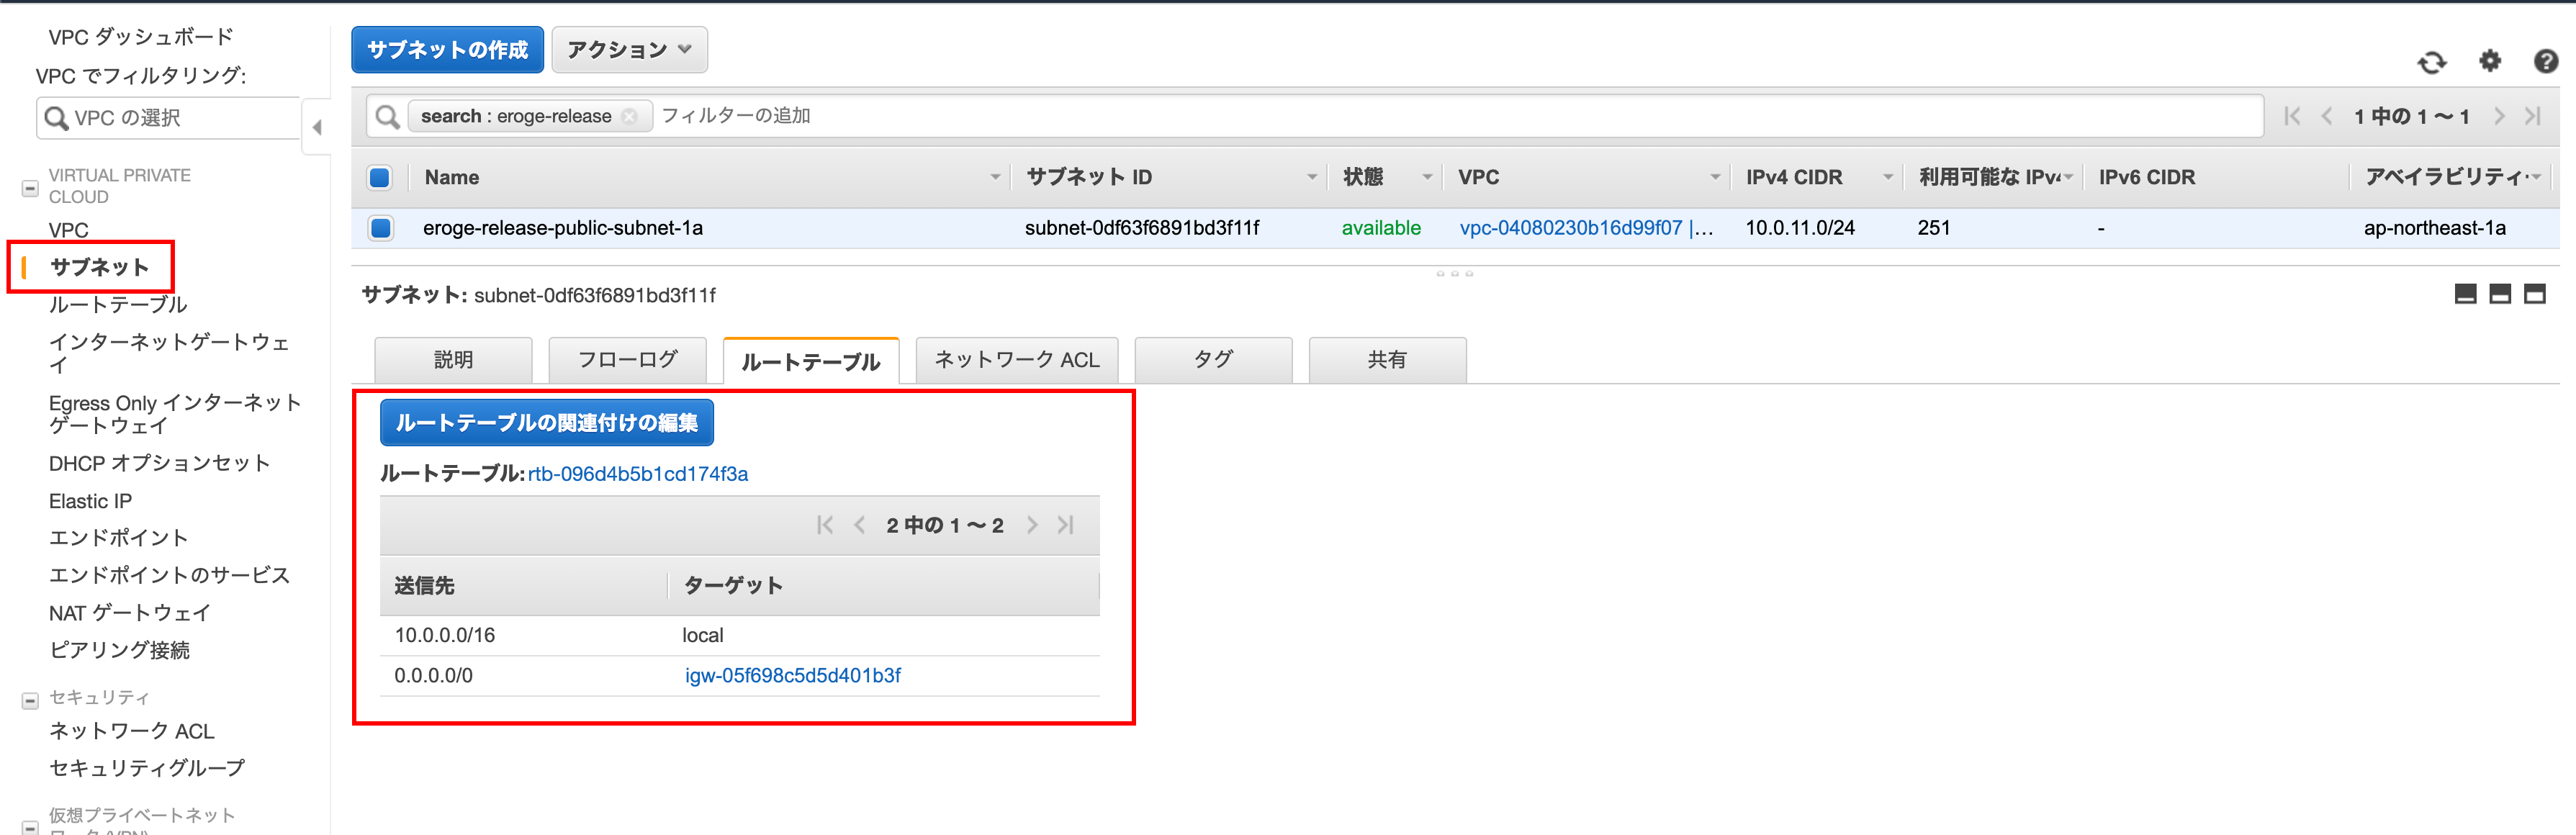Maximize the details pane with the largest layout icon
The width and height of the screenshot is (2576, 835).
2534,294
